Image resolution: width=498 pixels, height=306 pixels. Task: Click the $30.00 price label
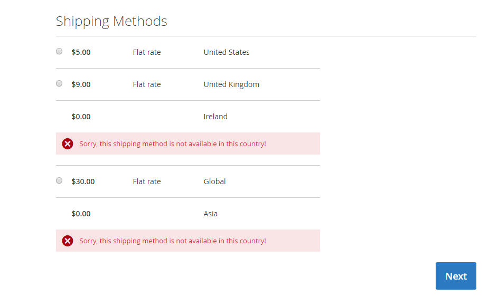click(83, 181)
